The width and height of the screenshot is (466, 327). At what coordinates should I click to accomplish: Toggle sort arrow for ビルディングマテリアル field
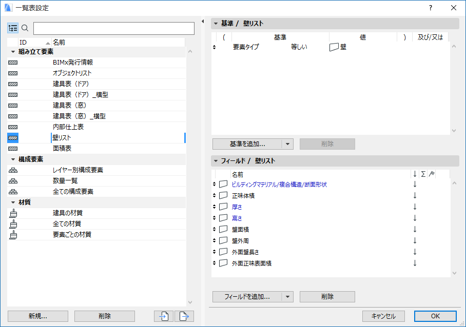(x=415, y=185)
